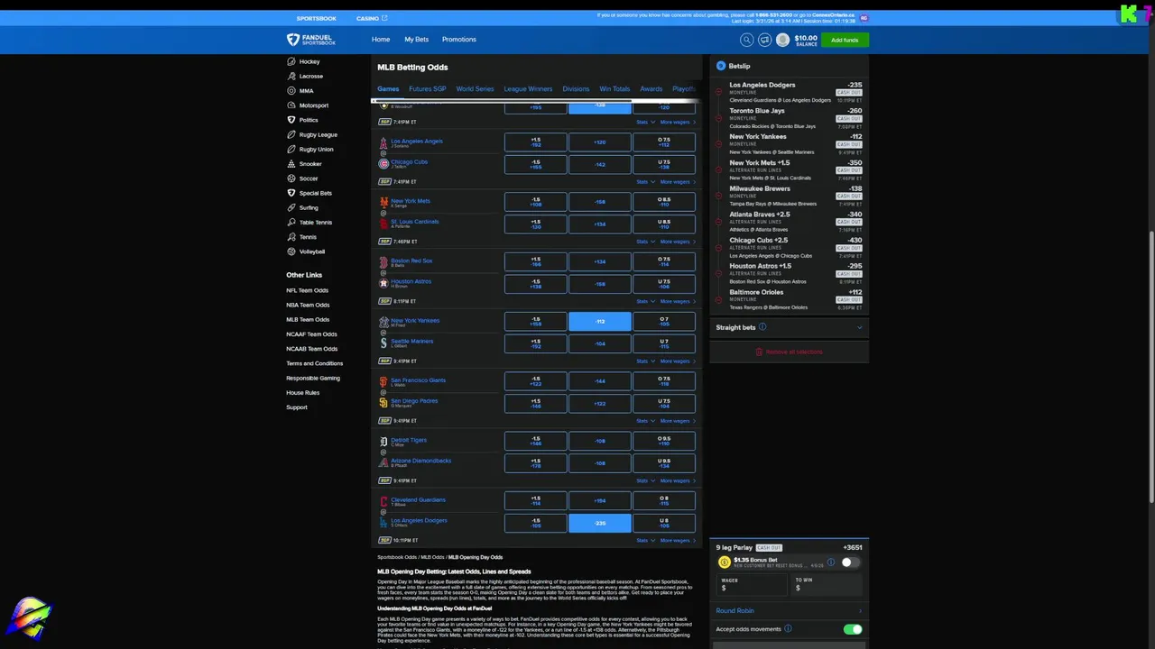Open the Promotions navigation link
Viewport: 1155px width, 649px height.
(x=458, y=40)
